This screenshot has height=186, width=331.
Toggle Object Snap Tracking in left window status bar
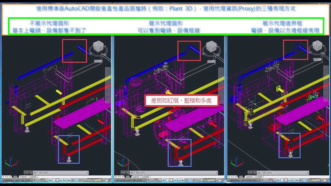[x=61, y=180]
